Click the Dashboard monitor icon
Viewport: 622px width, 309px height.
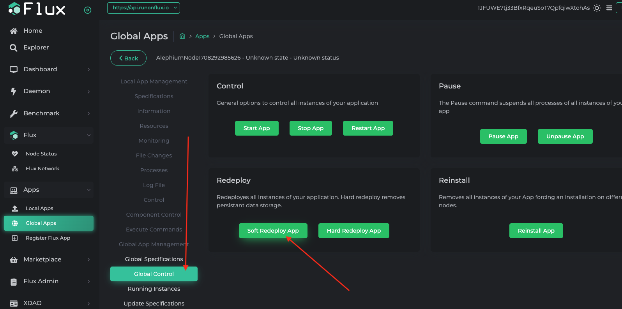pos(14,69)
